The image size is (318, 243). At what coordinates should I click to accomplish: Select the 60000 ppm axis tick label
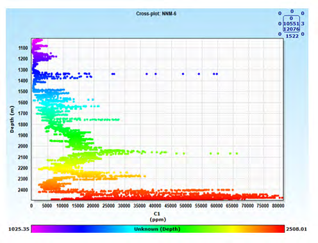(x=217, y=206)
